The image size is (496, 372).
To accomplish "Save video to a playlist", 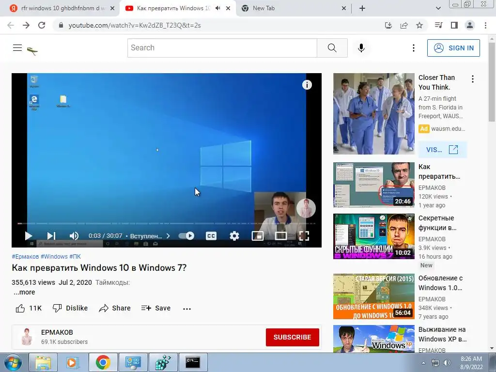I will [156, 308].
